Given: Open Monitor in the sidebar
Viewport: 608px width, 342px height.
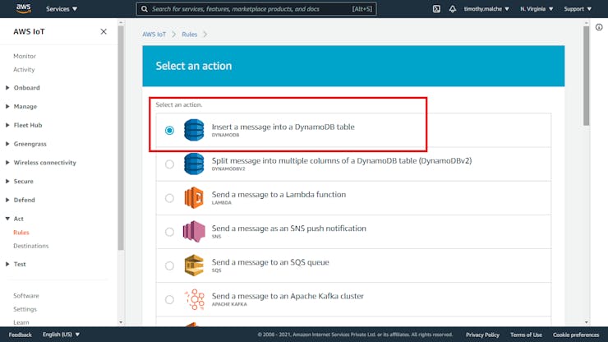Looking at the screenshot, I should (25, 56).
